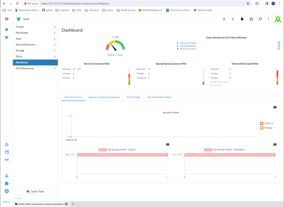
Task: Click the Service Connection Risk color bar
Action: pos(129,77)
